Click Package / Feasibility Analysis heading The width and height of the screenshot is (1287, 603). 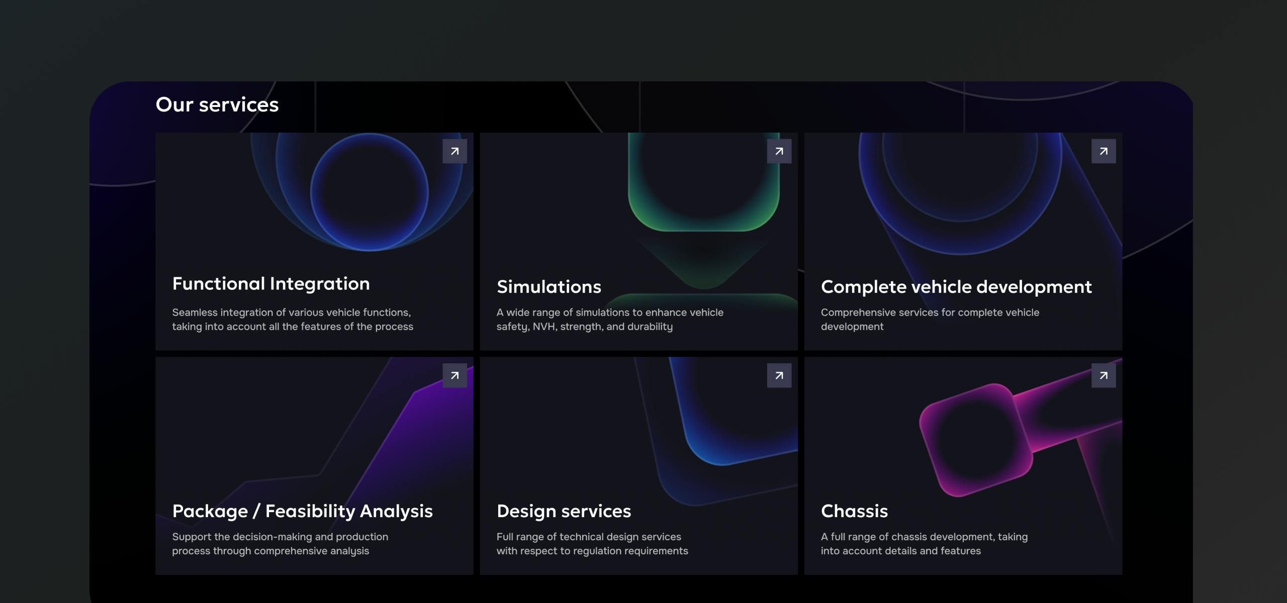click(302, 511)
